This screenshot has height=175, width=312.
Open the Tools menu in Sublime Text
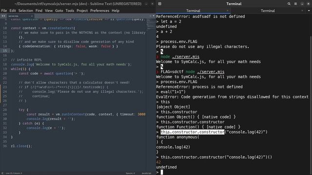70,11
